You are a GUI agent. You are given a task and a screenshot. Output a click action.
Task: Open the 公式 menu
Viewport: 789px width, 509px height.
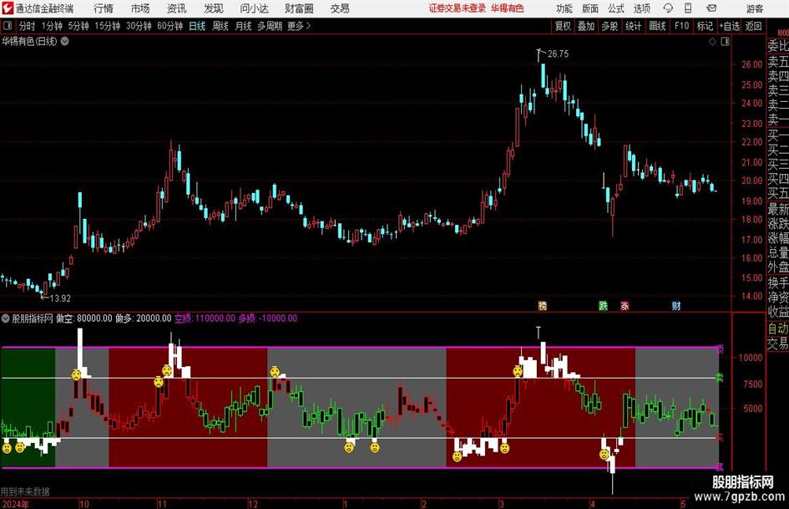tap(616, 8)
